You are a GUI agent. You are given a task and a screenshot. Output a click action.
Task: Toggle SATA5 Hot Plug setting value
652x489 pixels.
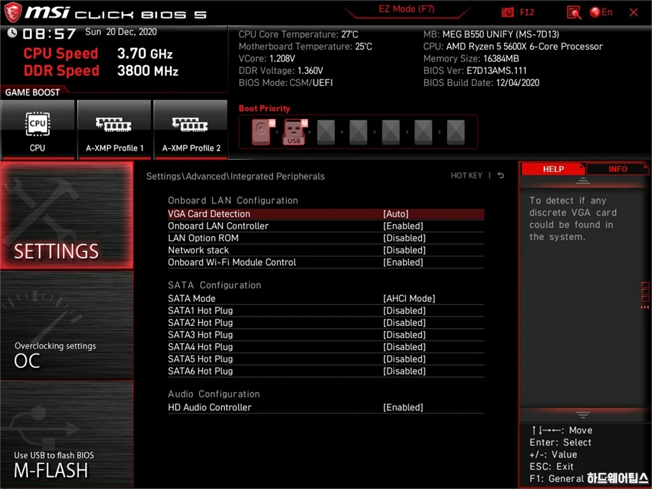404,358
